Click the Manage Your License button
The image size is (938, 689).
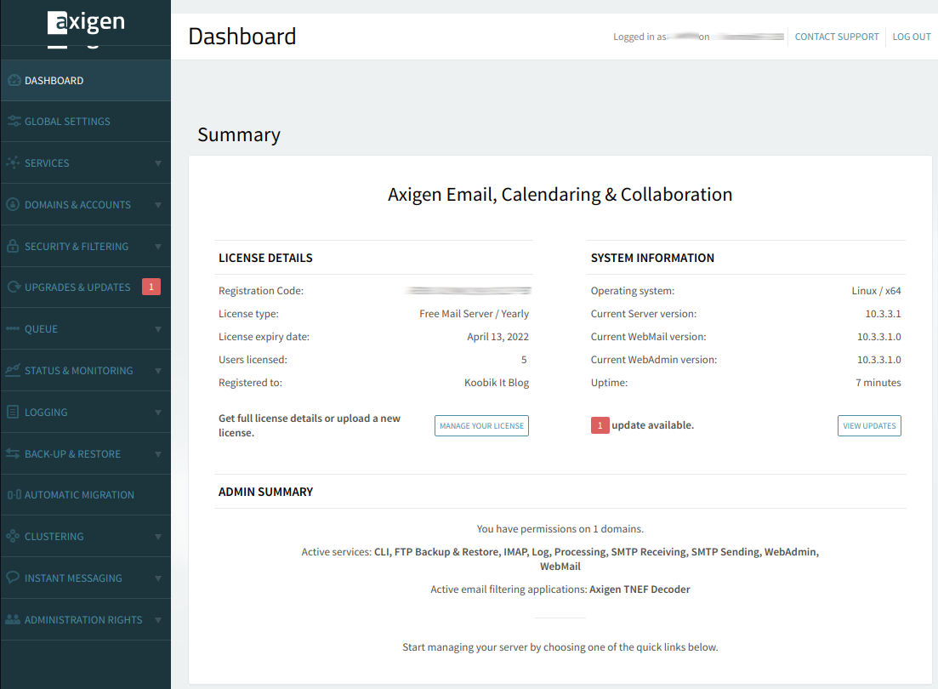point(481,425)
